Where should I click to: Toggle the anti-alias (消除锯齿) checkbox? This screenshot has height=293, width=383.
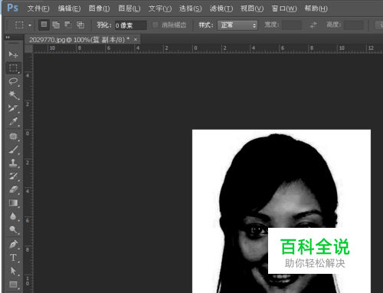tap(155, 25)
